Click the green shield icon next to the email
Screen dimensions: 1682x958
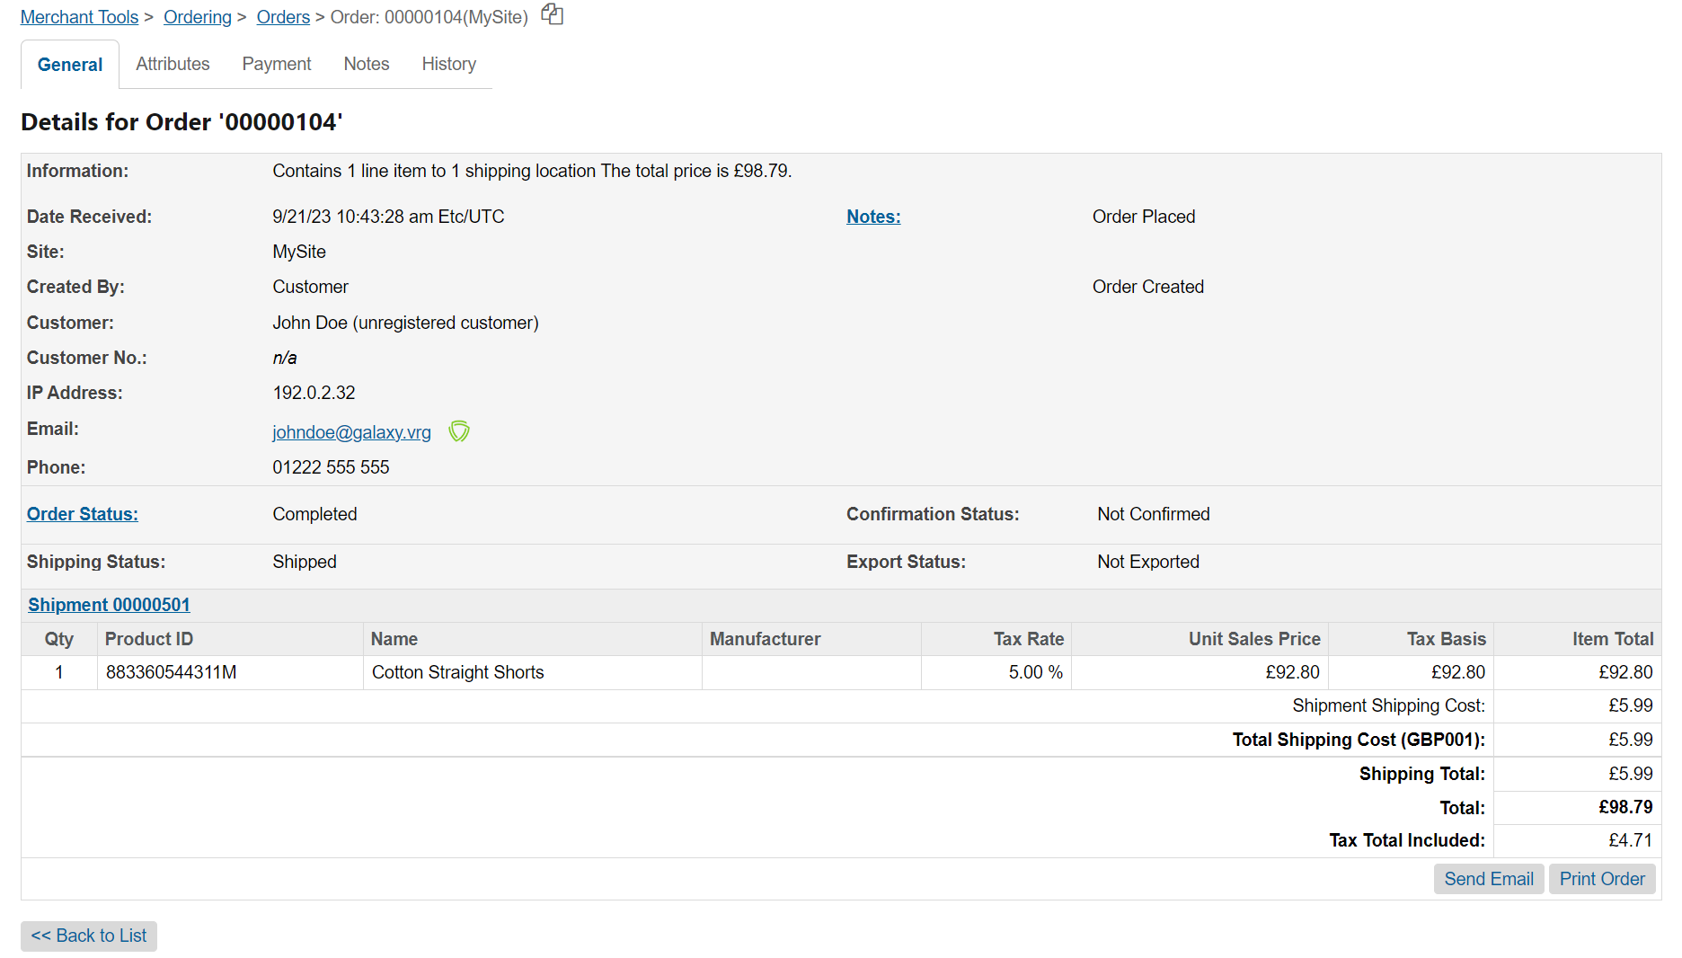[x=459, y=431]
